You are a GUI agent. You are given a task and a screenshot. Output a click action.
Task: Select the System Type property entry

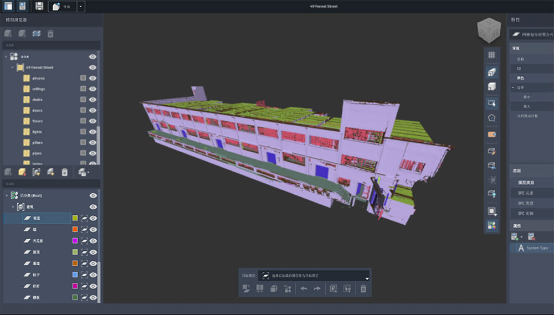[x=537, y=248]
